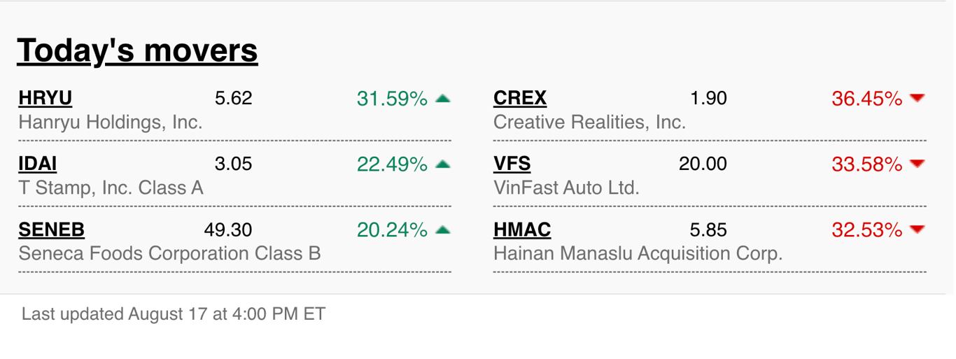The width and height of the screenshot is (956, 359).
Task: Open the Today's movers heading link
Action: coord(137,50)
